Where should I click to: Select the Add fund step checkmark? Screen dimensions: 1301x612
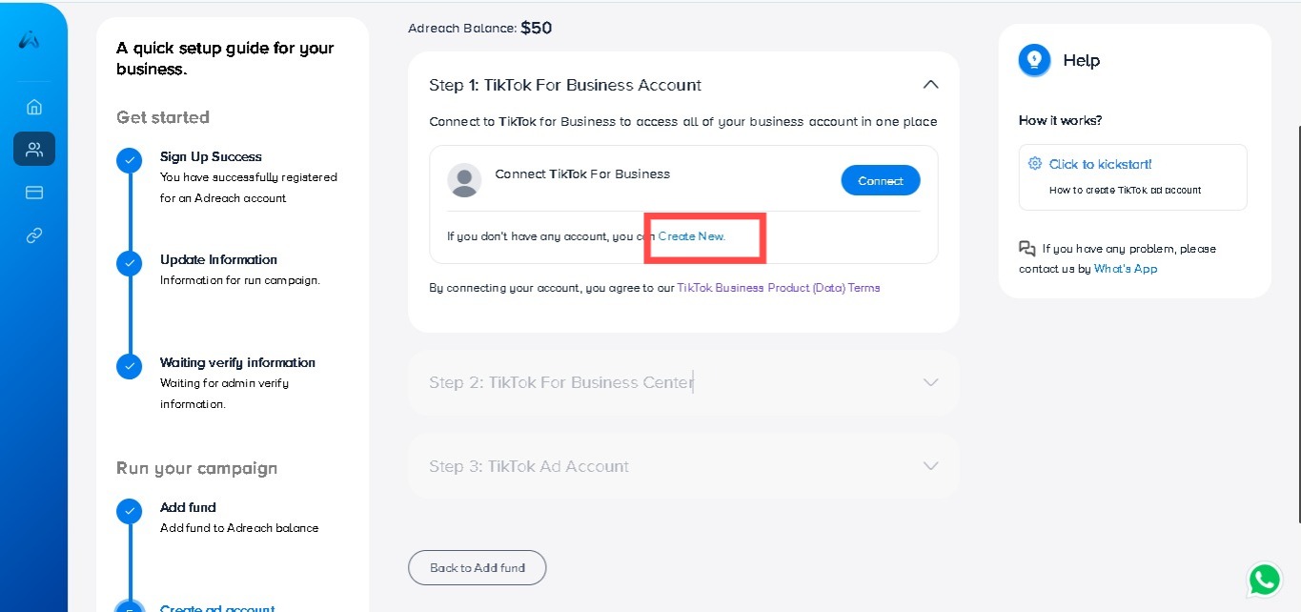click(130, 511)
